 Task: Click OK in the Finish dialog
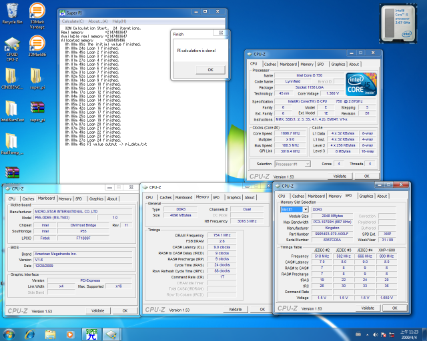pyautogui.click(x=211, y=70)
